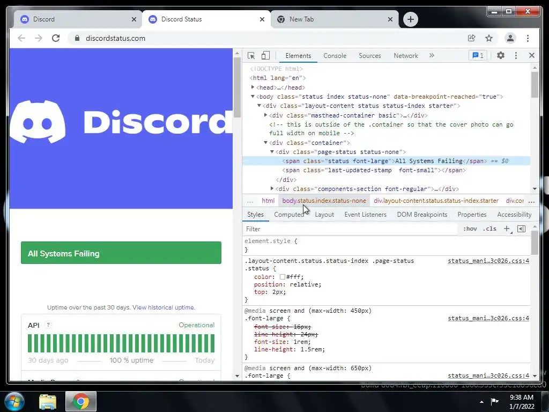Bookmark this page with star icon
The image size is (549, 412).
coord(489,38)
